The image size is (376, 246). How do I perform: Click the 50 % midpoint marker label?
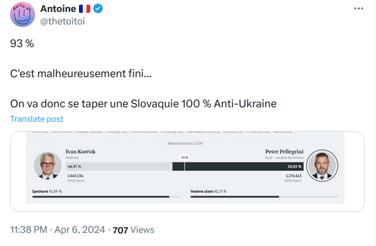184,158
